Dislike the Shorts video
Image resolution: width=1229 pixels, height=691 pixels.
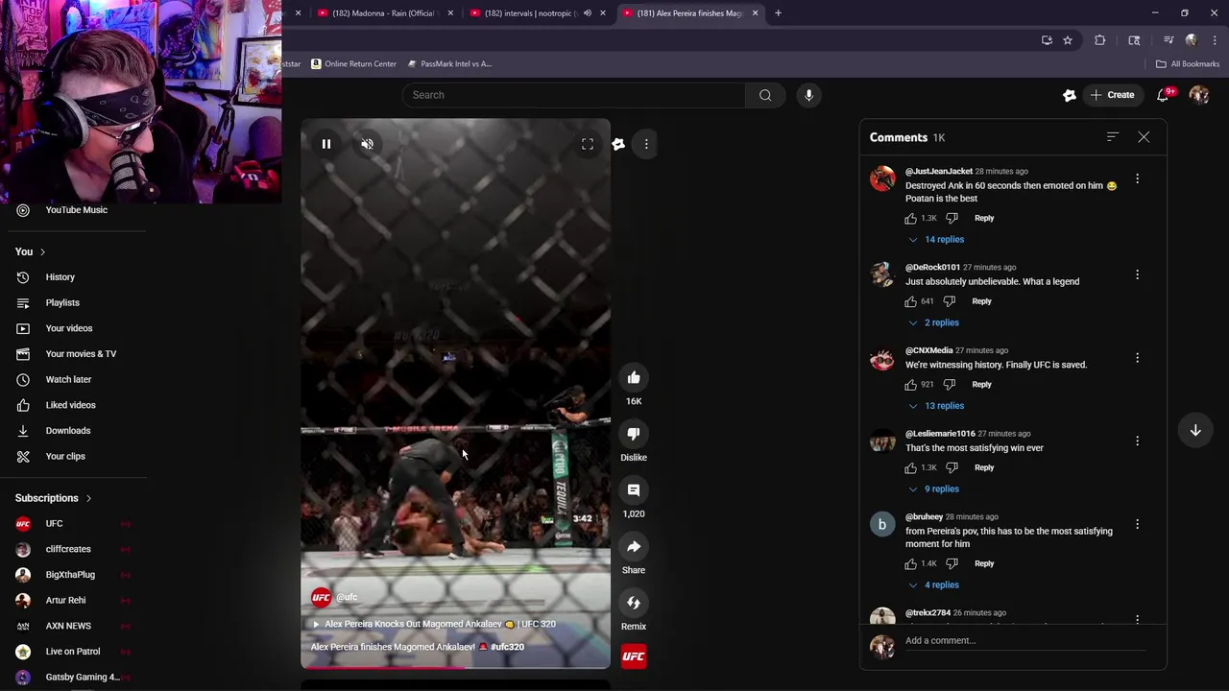[x=634, y=434]
